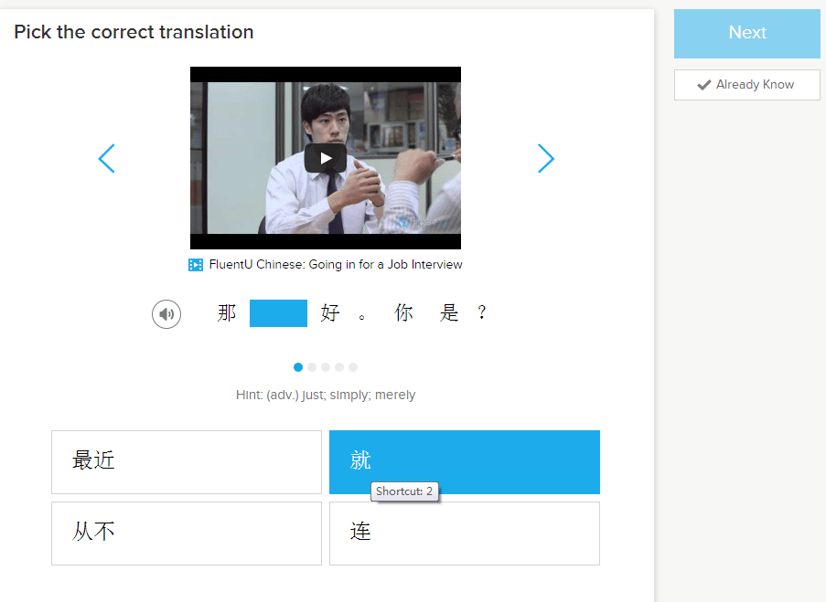826x602 pixels.
Task: Go to next example with right arrow
Action: pos(546,158)
